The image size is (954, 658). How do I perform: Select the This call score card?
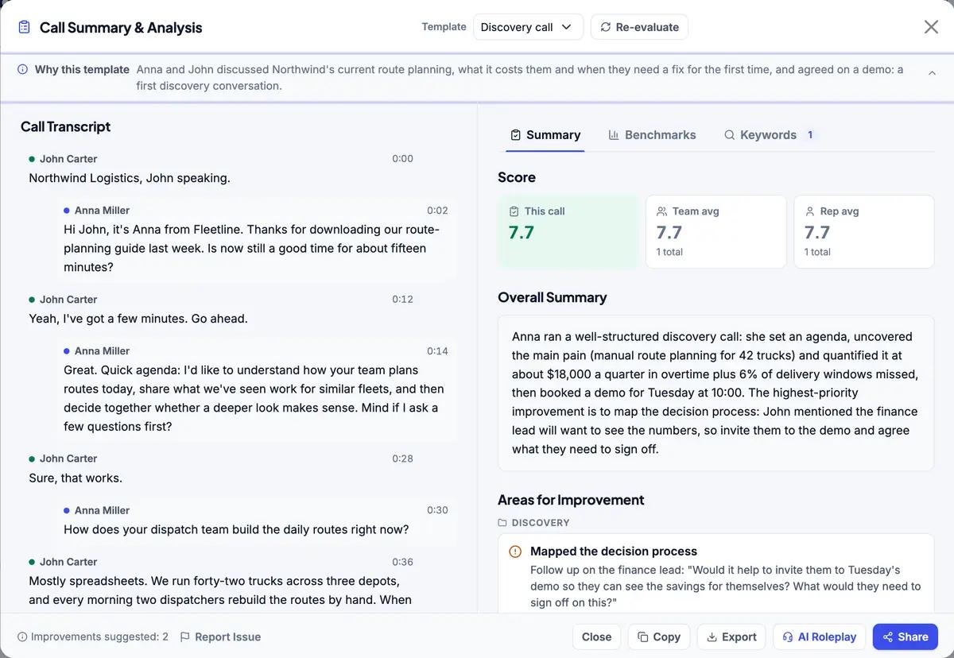tap(568, 231)
